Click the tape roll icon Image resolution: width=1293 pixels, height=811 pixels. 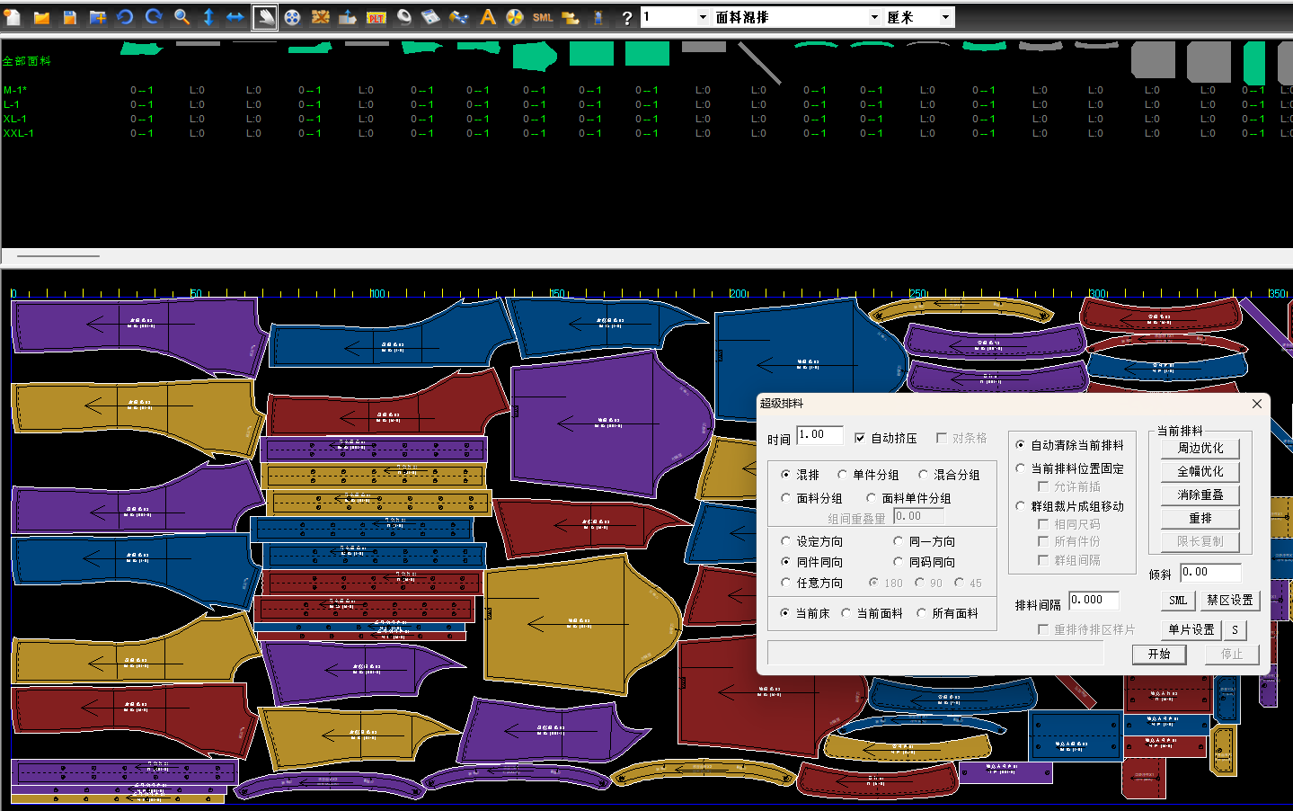click(403, 17)
